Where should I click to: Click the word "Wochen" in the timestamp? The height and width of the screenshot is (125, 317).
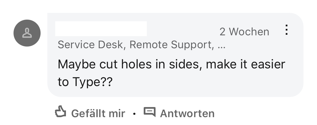(x=249, y=32)
